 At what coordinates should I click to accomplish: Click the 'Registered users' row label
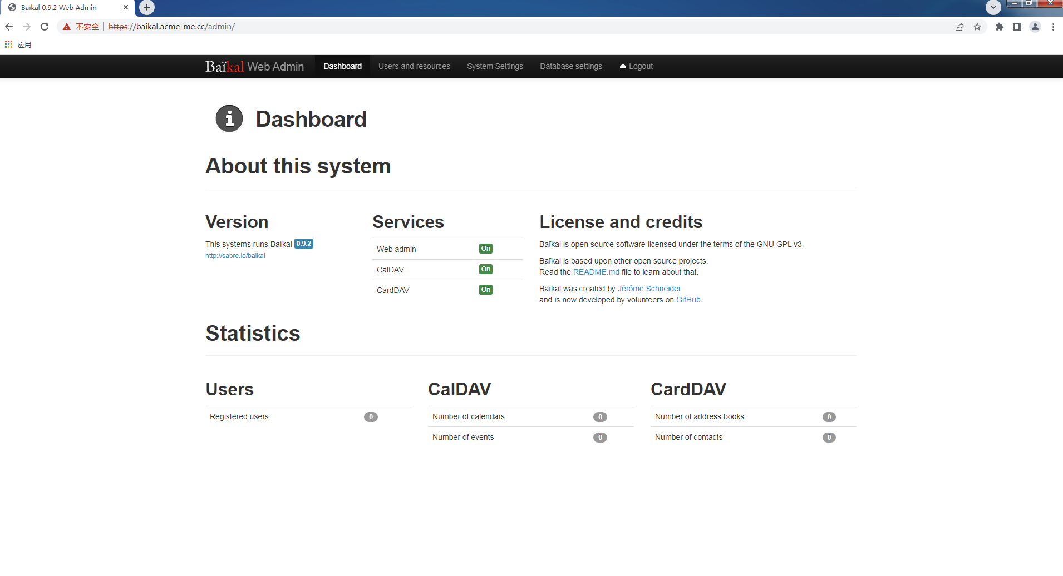[239, 416]
